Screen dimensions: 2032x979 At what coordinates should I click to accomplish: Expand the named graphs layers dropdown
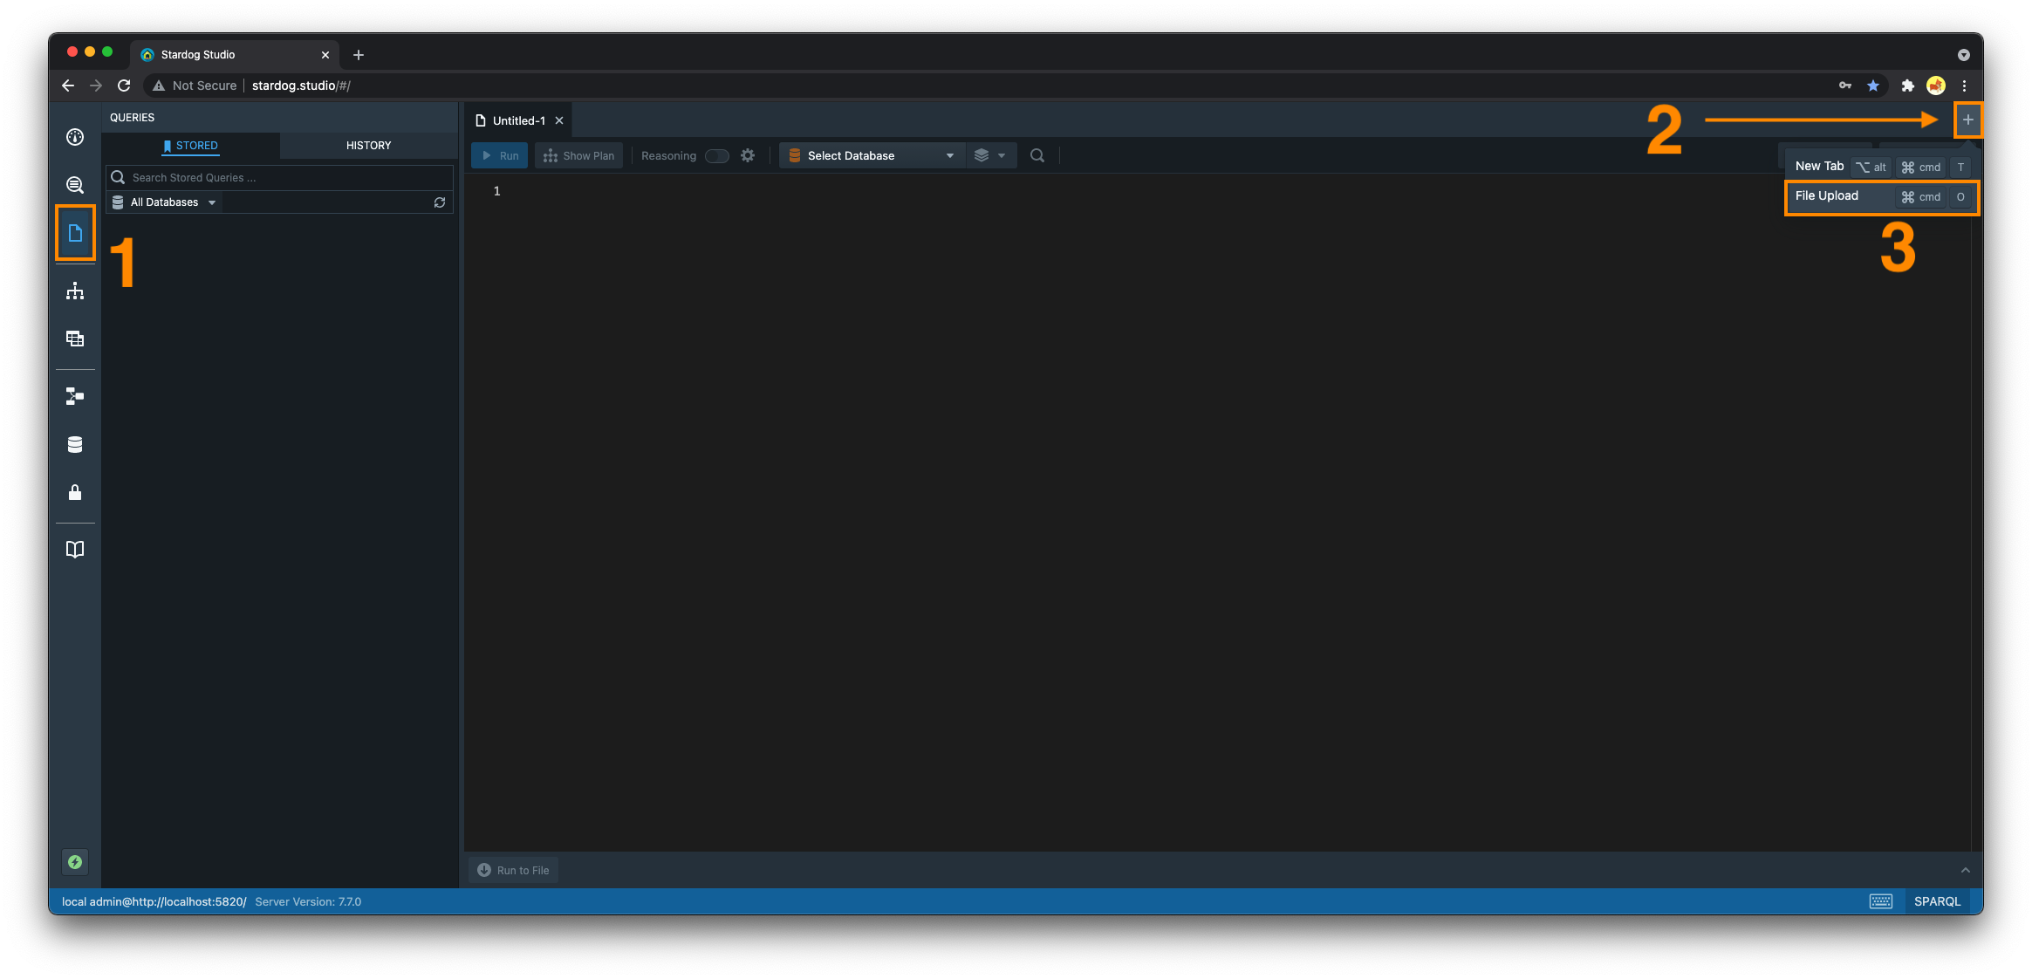click(990, 155)
